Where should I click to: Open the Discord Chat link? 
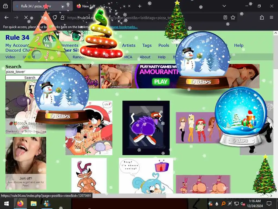click(18, 50)
